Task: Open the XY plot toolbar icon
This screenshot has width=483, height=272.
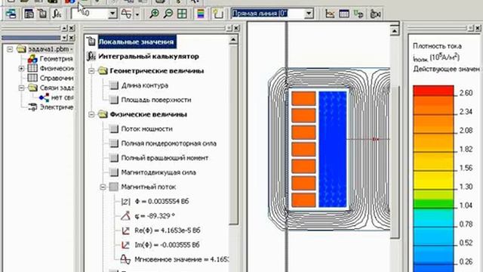Action: click(330, 14)
